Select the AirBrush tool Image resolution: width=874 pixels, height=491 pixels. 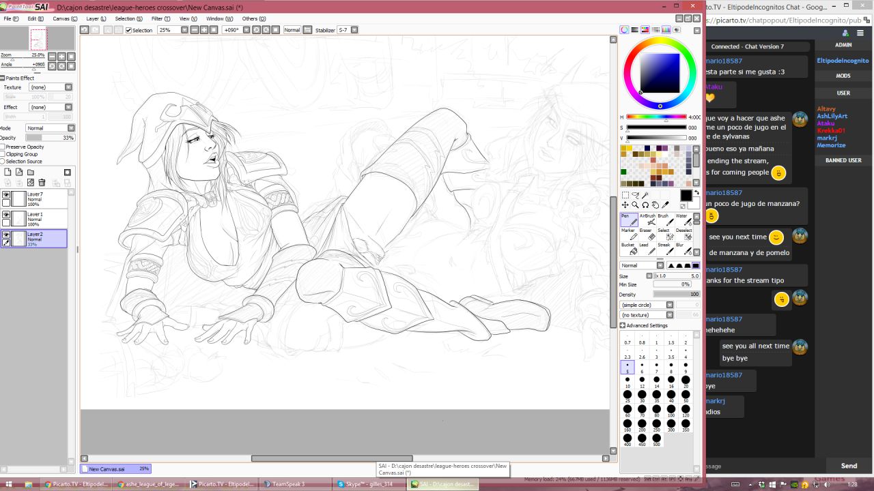647,220
